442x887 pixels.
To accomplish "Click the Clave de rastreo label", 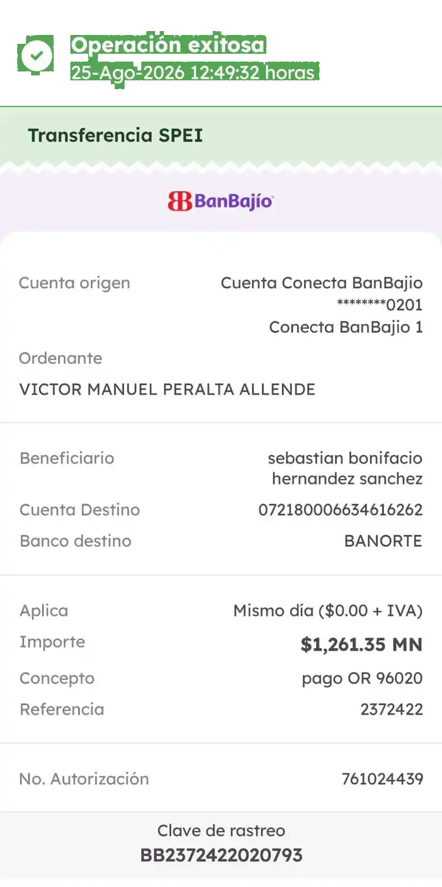I will 221,830.
